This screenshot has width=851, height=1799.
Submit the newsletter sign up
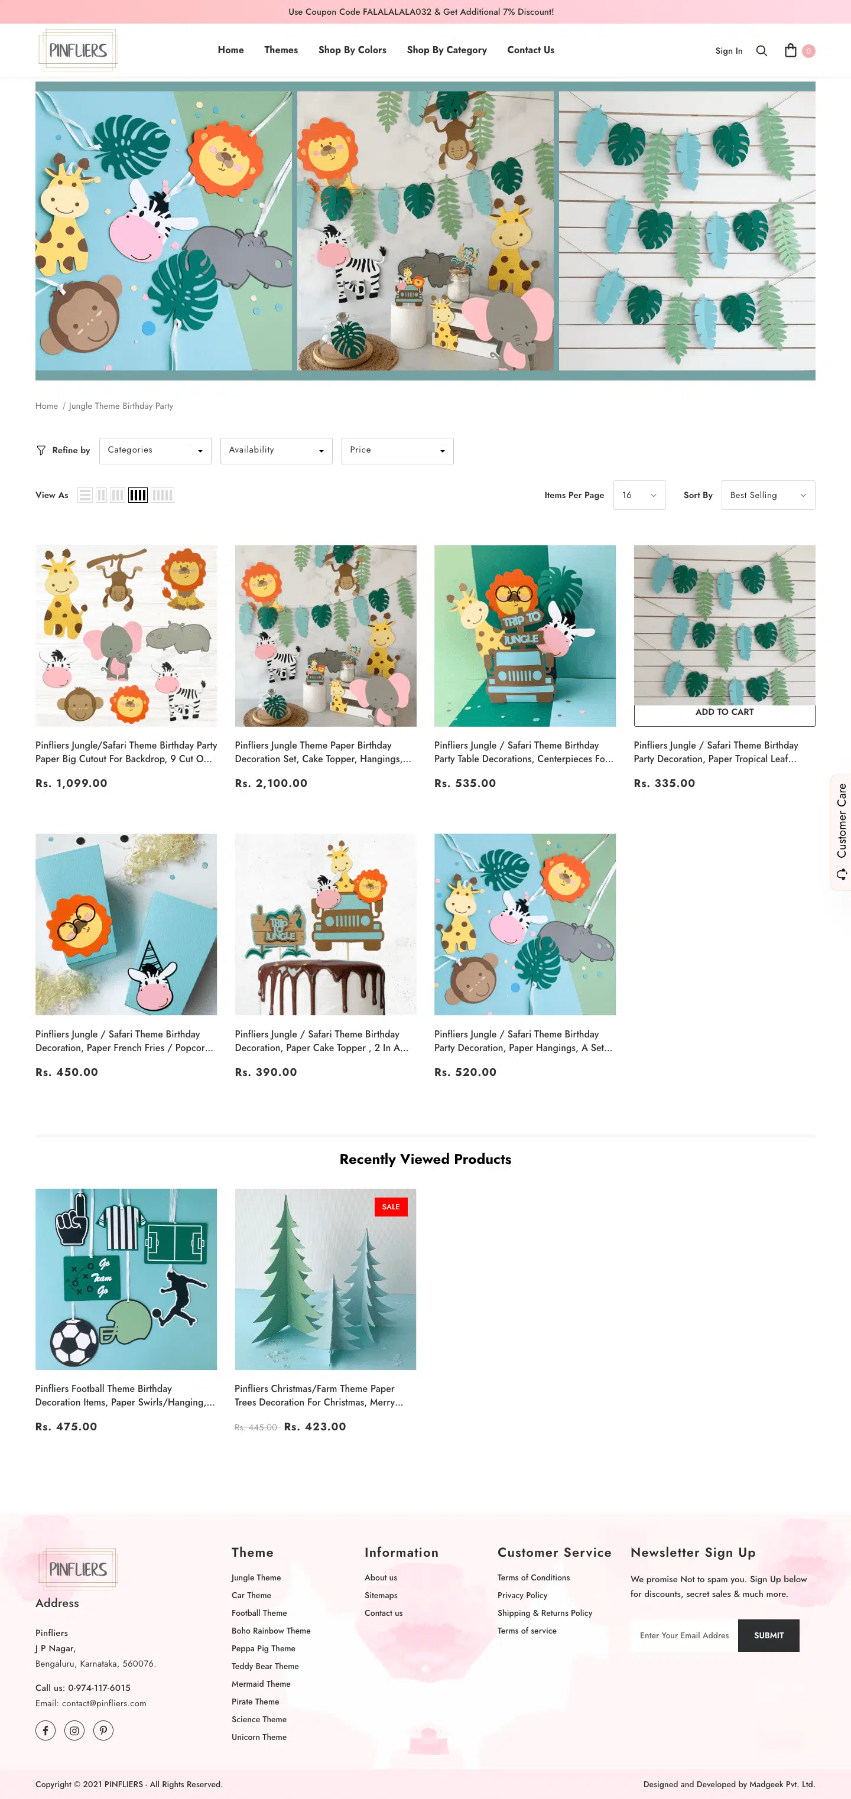point(768,1635)
